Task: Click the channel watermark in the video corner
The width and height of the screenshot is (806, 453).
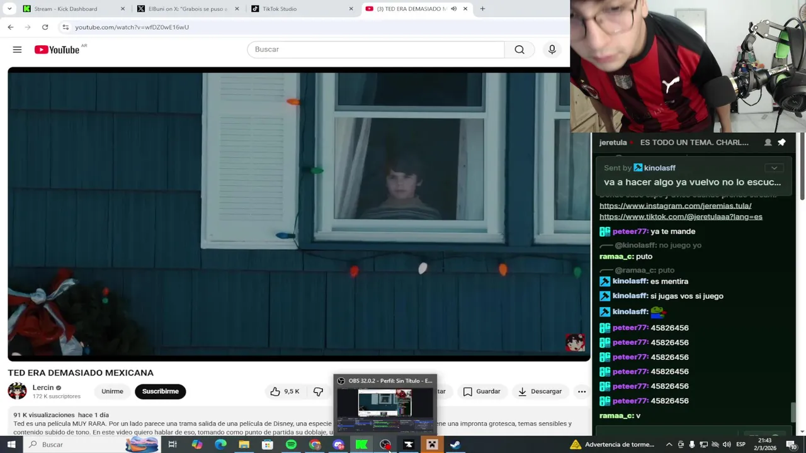Action: tap(575, 343)
